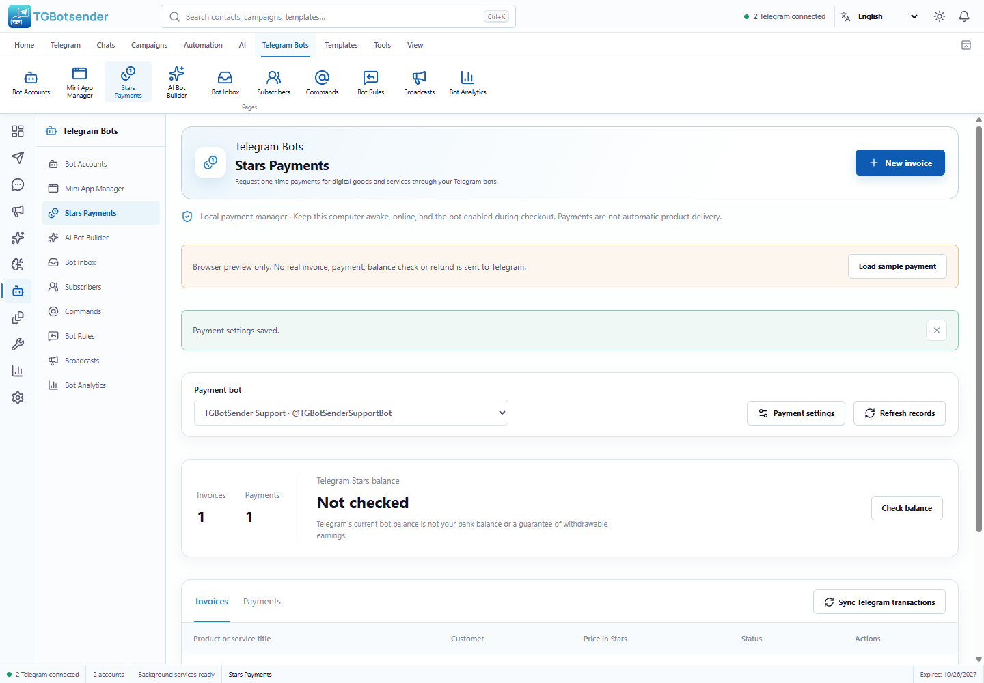Open Bot Accounts in the ribbon
Image resolution: width=984 pixels, height=683 pixels.
[x=31, y=82]
